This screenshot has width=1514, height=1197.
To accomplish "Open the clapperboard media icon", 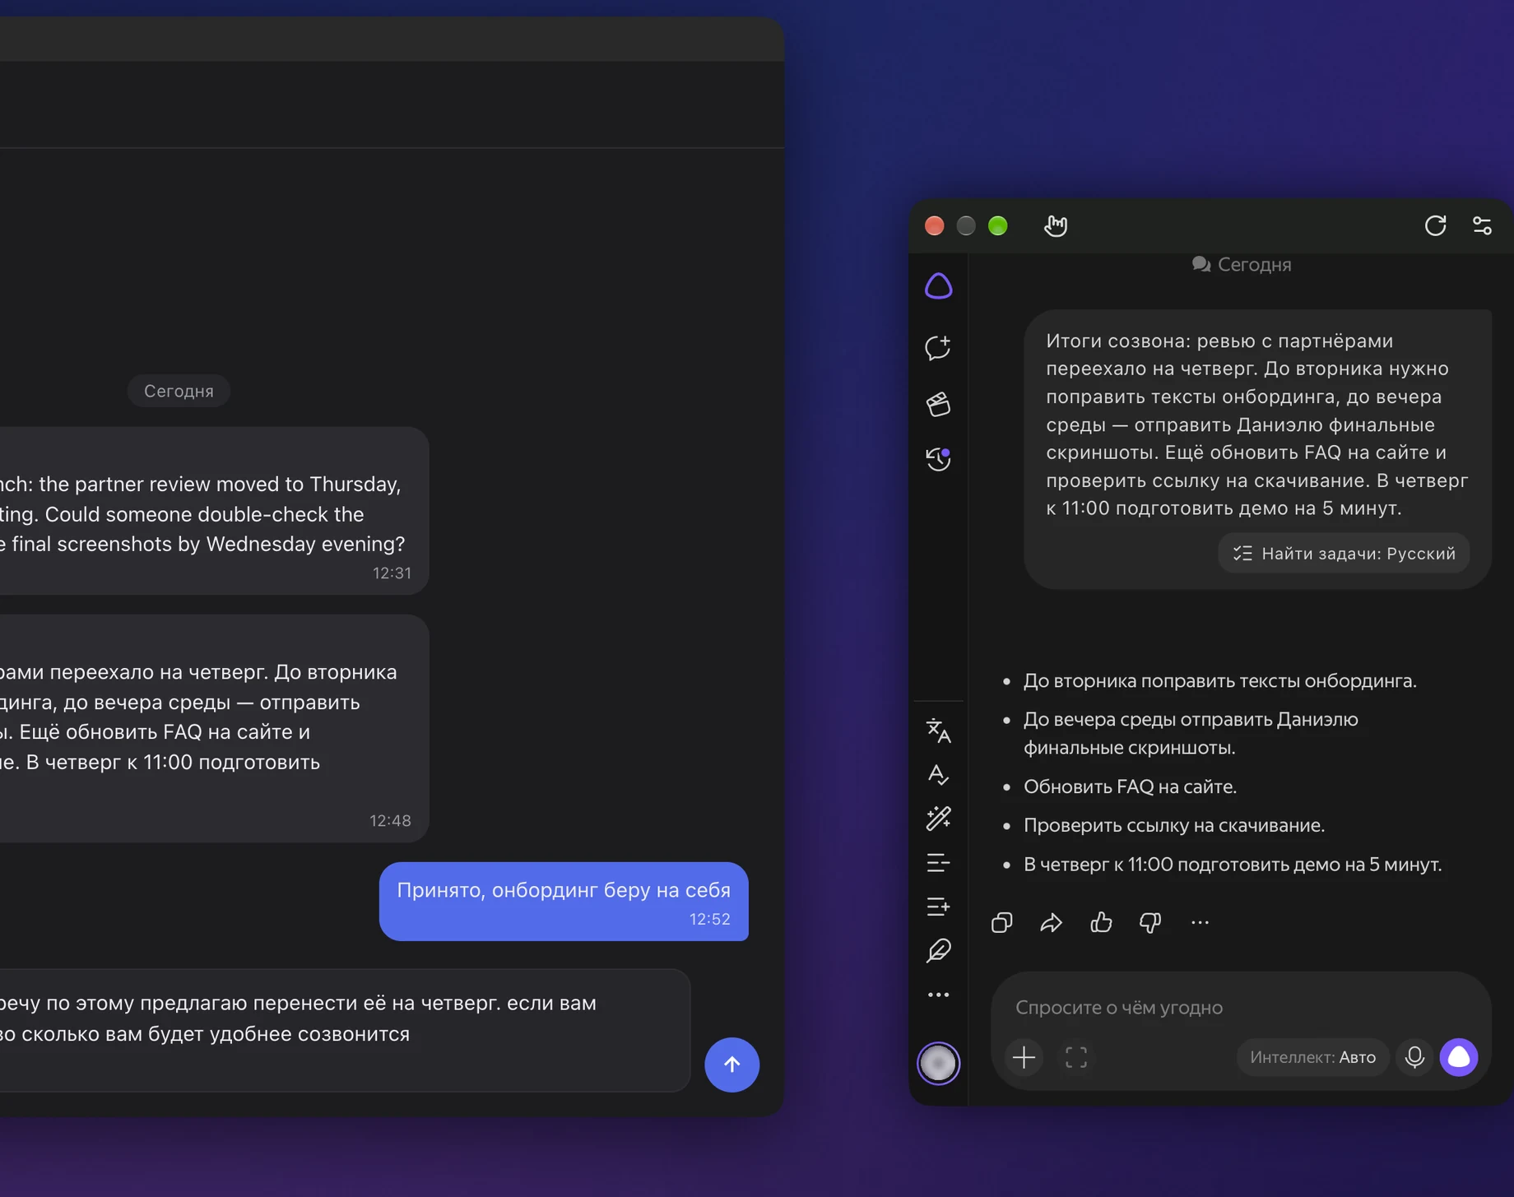I will point(938,404).
